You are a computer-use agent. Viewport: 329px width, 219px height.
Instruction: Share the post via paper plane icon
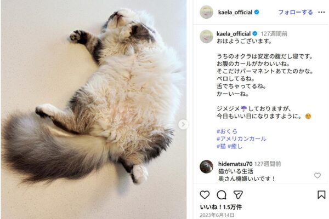[x=238, y=195]
